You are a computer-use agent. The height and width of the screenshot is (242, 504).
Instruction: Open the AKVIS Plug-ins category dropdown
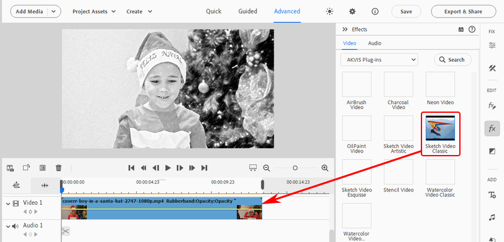click(379, 60)
